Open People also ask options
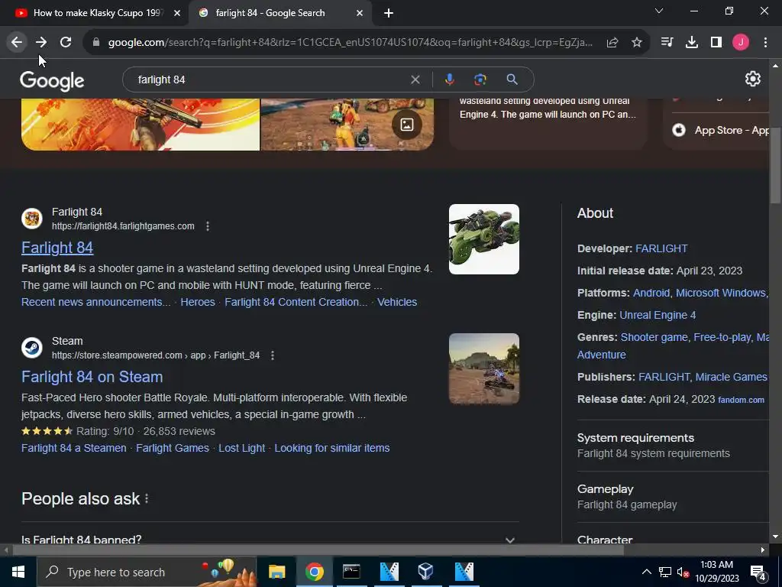Viewport: 782px width, 587px height. pyautogui.click(x=147, y=498)
